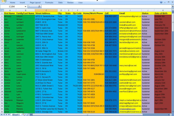Select the 'Family/Last Name' header cell

25,13
